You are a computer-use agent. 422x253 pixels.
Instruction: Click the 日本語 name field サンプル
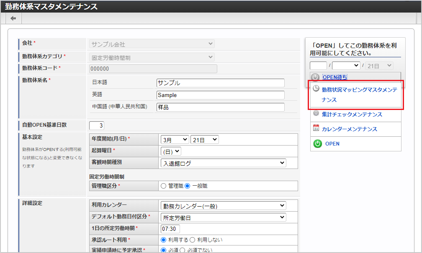coord(220,83)
